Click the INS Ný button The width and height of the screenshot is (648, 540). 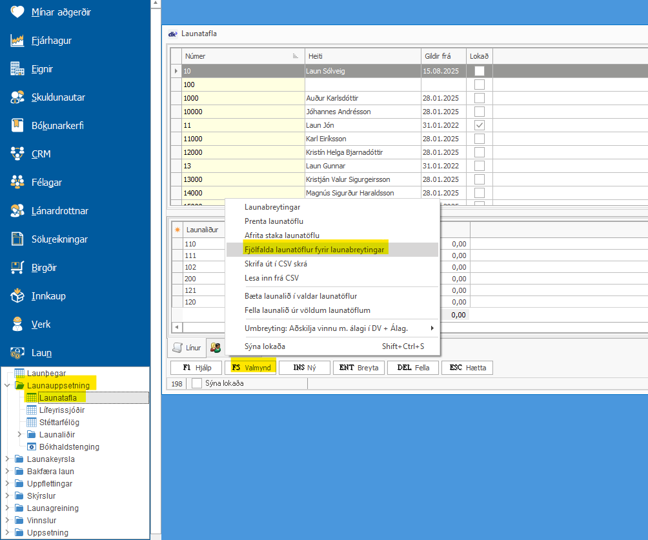tap(303, 368)
